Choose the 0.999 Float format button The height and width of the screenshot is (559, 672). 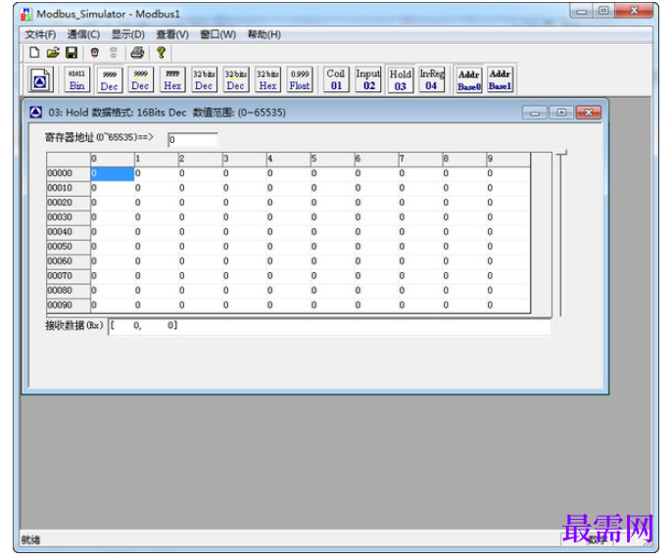pos(300,79)
